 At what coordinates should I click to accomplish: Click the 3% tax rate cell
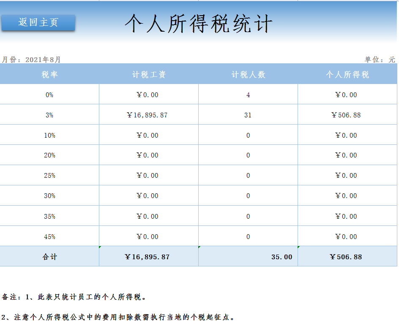[x=49, y=114]
